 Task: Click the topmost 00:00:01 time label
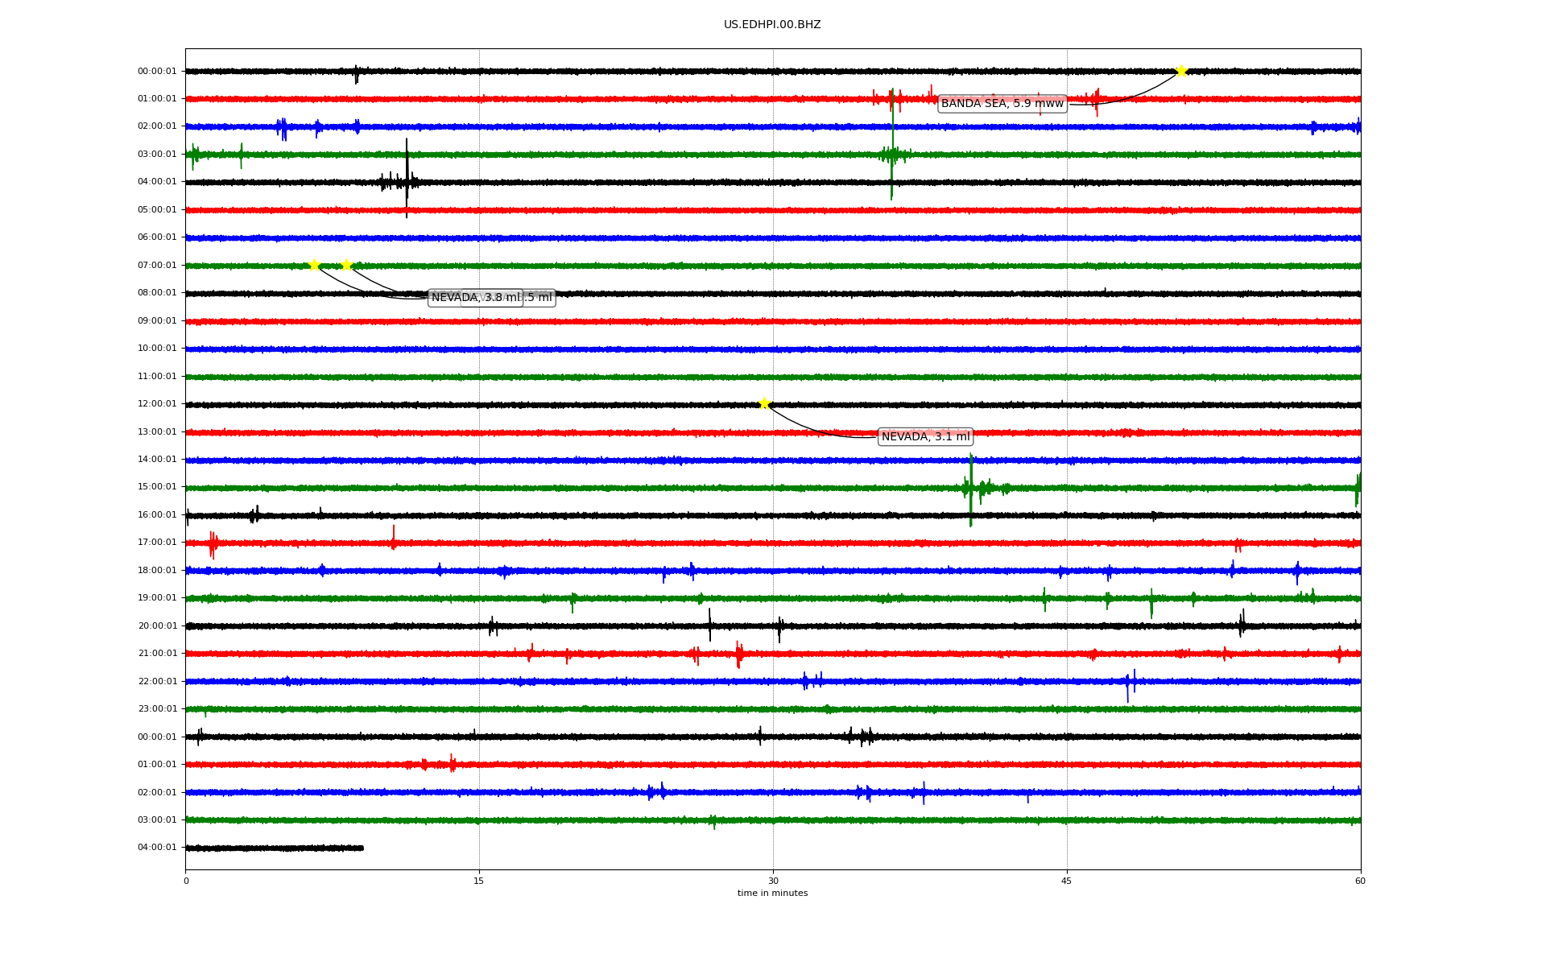tap(157, 72)
